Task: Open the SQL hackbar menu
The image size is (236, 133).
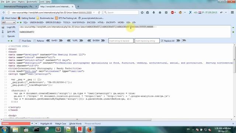Action: [25, 23]
